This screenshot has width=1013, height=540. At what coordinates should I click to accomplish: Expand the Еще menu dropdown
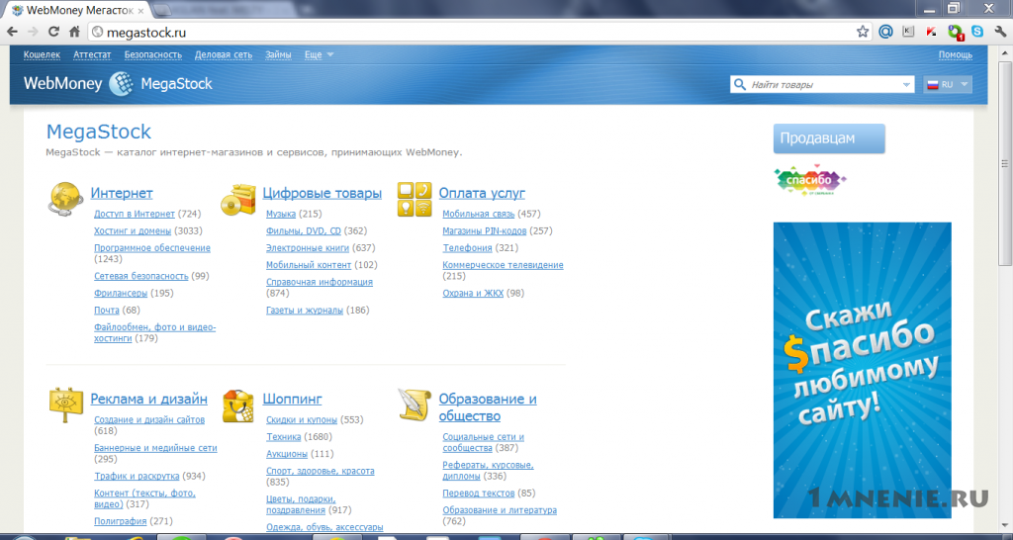[320, 55]
